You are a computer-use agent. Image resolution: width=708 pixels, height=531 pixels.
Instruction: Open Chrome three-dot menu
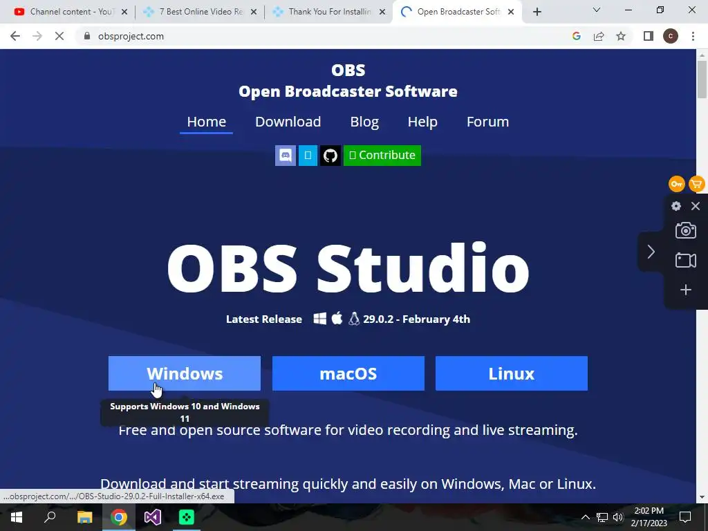[693, 36]
